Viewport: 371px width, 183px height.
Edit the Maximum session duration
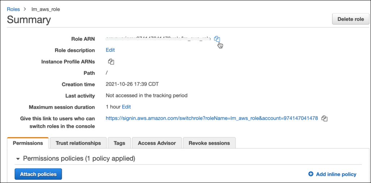click(x=126, y=107)
